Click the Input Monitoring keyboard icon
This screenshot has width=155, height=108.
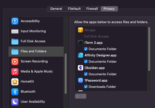click(x=15, y=31)
